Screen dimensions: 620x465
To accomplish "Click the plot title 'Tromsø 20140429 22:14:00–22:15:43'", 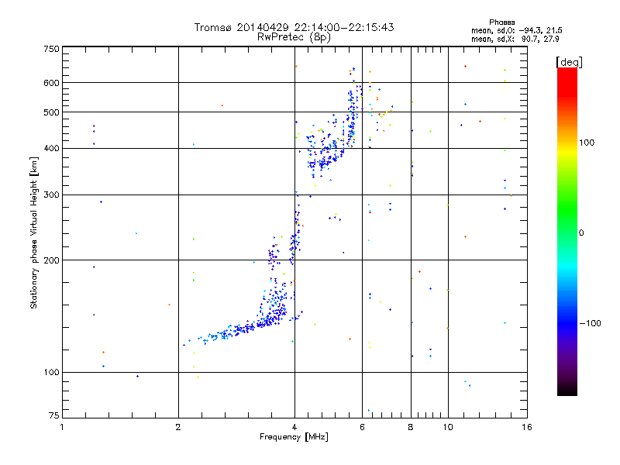I will (x=294, y=27).
